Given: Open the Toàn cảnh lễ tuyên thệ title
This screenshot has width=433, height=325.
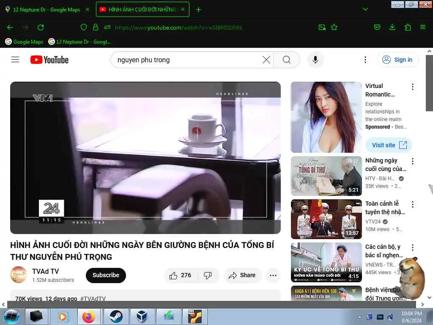Looking at the screenshot, I should 385,208.
